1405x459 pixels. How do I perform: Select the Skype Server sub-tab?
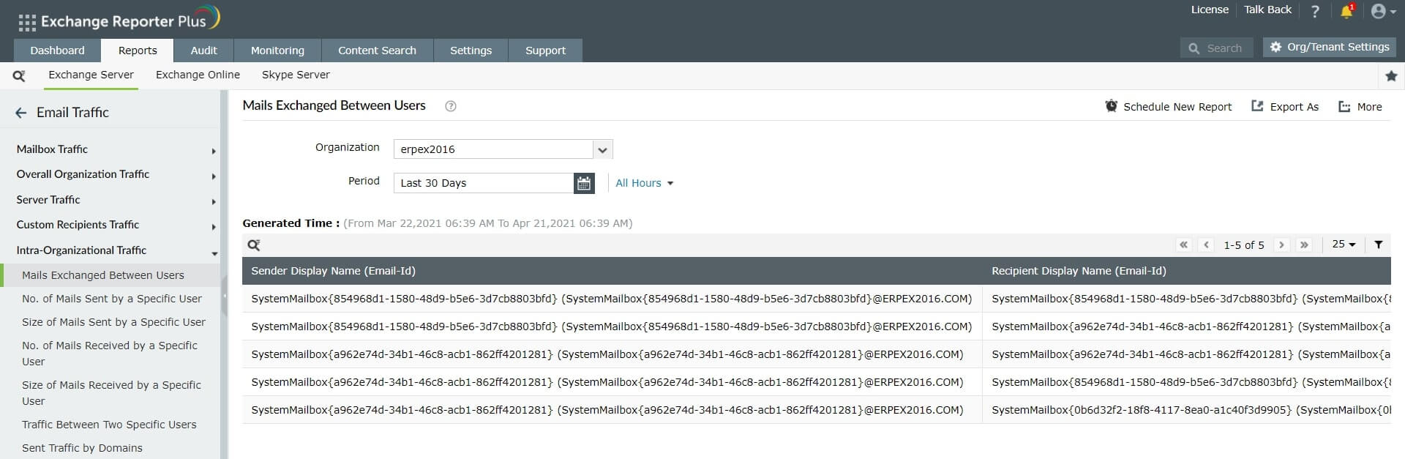[296, 75]
